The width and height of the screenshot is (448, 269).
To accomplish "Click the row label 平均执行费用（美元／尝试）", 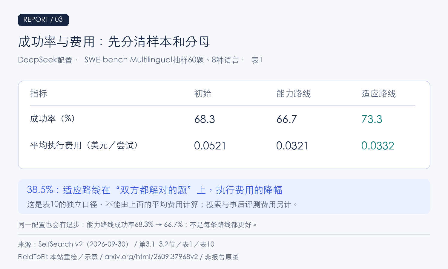I will (84, 145).
